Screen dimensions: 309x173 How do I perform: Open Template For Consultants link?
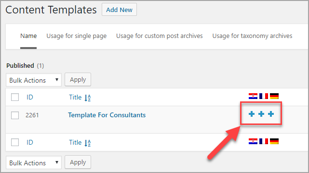point(107,115)
